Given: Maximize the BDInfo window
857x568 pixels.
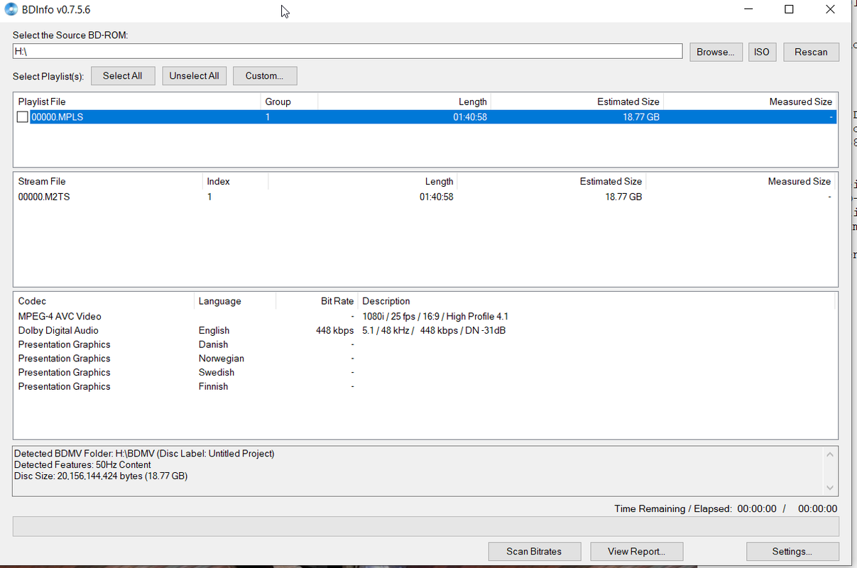Looking at the screenshot, I should pyautogui.click(x=789, y=10).
